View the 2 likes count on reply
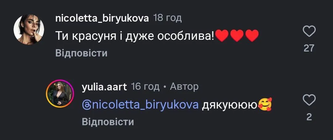 tap(309, 117)
